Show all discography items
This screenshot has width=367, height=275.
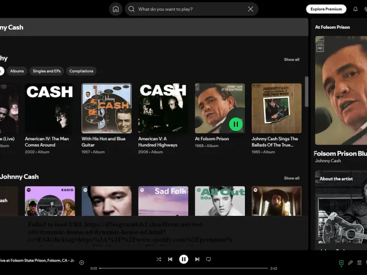point(292,60)
